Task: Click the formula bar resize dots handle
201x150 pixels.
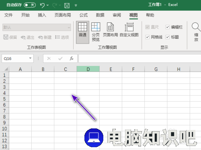Action: point(38,58)
